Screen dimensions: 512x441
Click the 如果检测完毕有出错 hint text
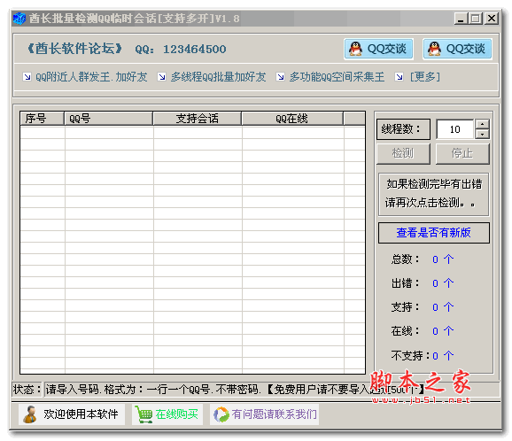[434, 184]
